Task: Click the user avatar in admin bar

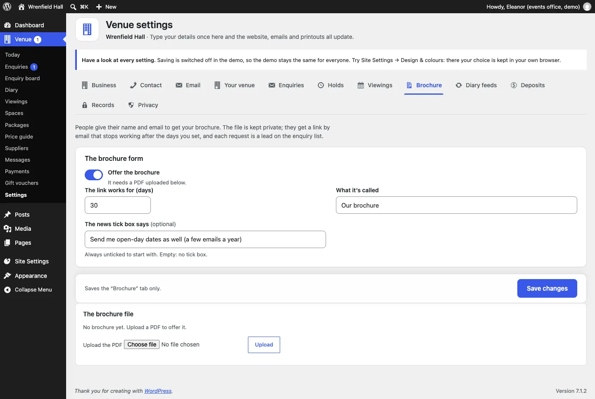Action: (x=587, y=7)
